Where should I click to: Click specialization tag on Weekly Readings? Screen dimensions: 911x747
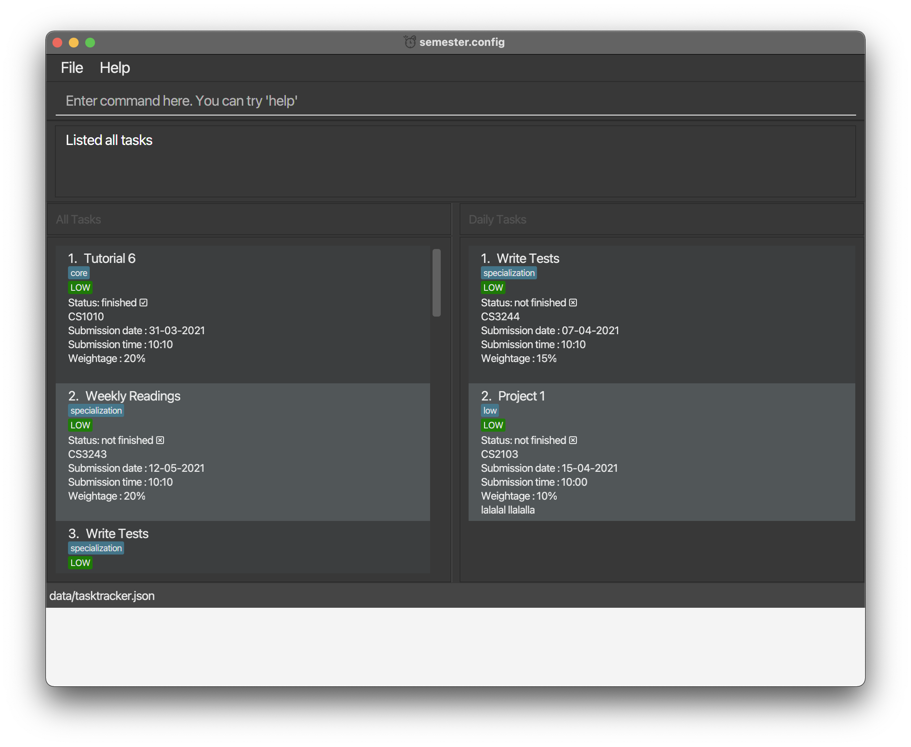[x=96, y=410]
